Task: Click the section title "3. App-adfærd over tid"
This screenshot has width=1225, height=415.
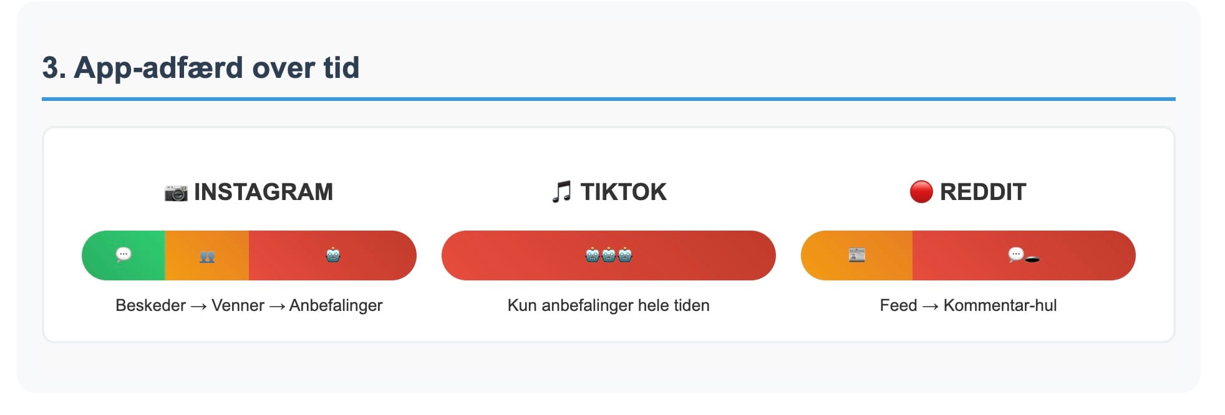Action: pyautogui.click(x=201, y=67)
